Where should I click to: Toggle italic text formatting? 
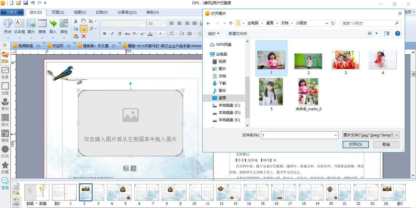pos(112,33)
